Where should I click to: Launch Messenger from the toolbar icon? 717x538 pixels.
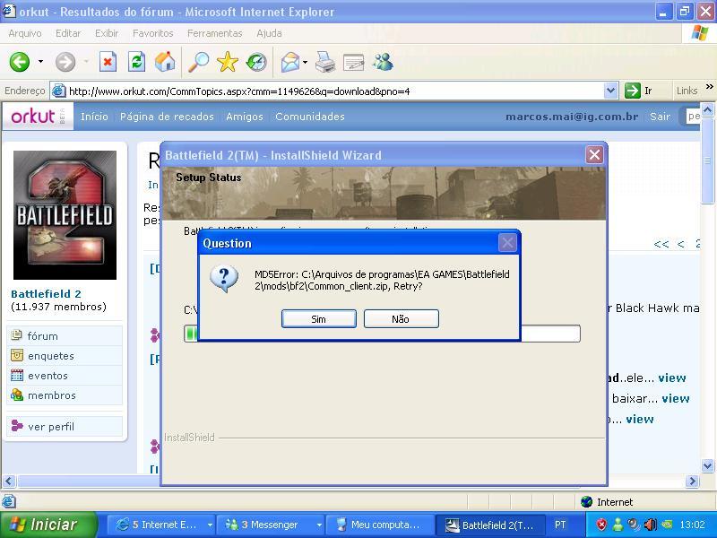[x=383, y=62]
